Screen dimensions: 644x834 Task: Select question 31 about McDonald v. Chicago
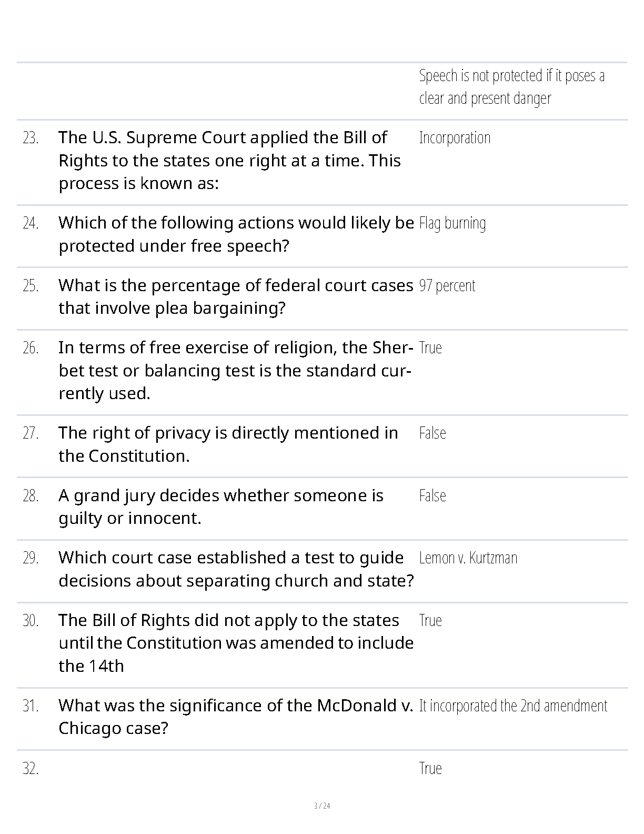coord(236,717)
